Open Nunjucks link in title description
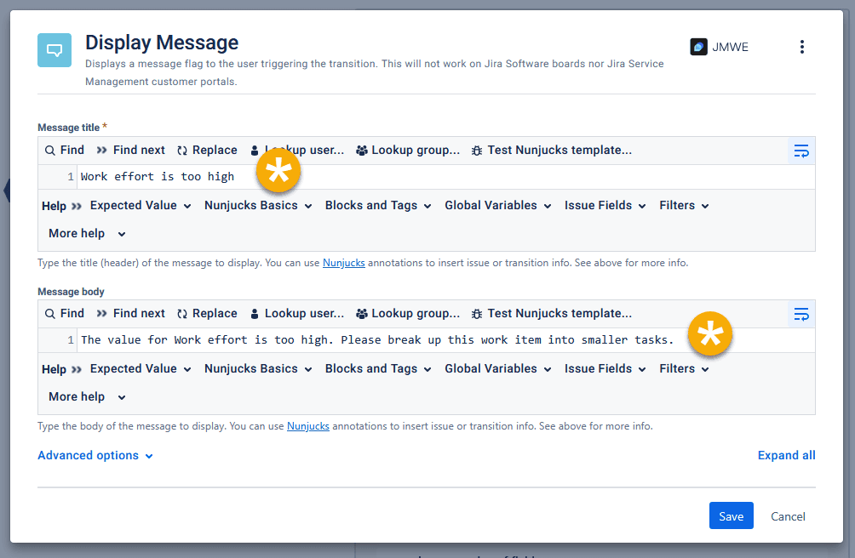The height and width of the screenshot is (558, 855). click(343, 263)
